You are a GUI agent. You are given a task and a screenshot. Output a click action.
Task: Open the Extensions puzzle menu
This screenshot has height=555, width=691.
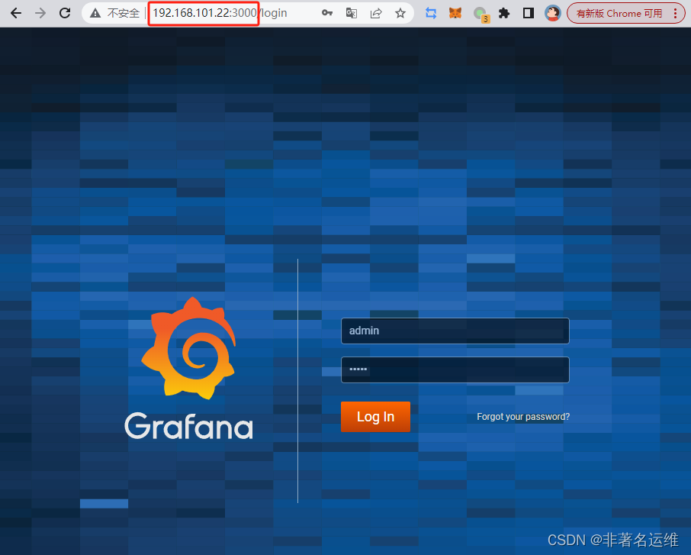[504, 13]
